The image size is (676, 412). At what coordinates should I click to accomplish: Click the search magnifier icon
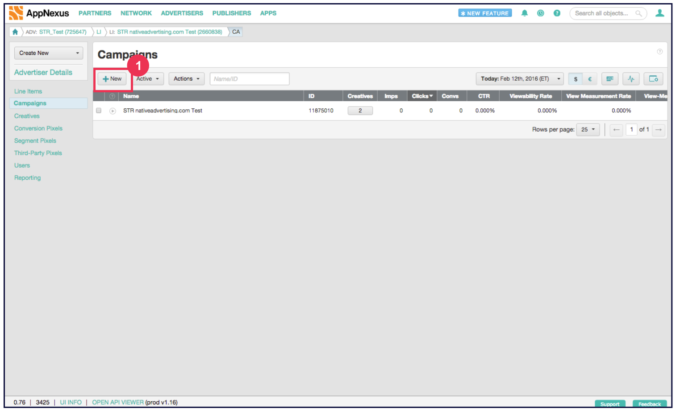click(639, 13)
